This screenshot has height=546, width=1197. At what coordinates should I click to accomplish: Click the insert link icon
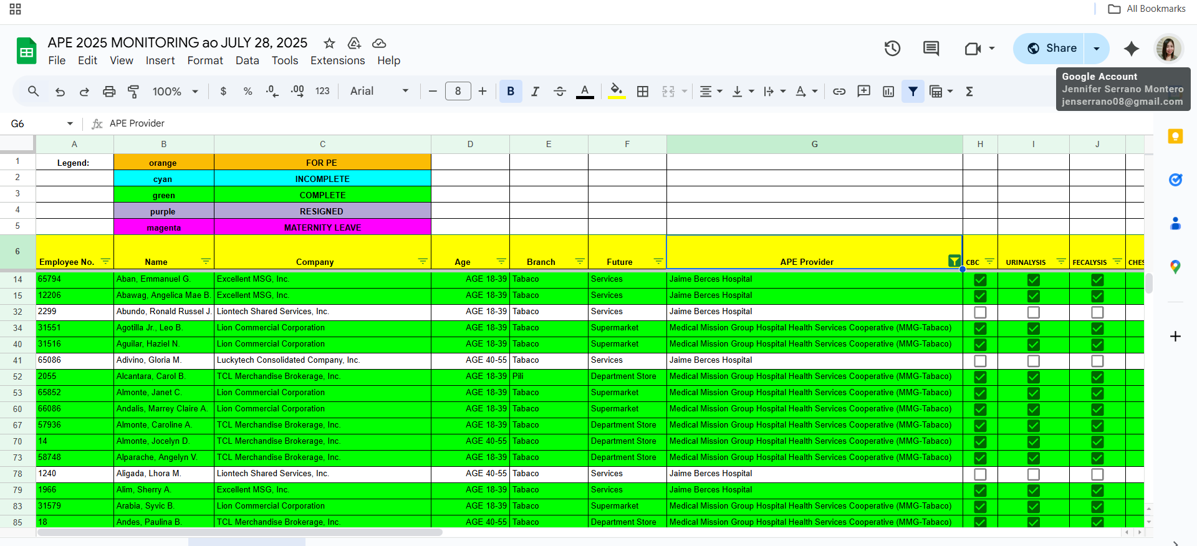click(839, 92)
